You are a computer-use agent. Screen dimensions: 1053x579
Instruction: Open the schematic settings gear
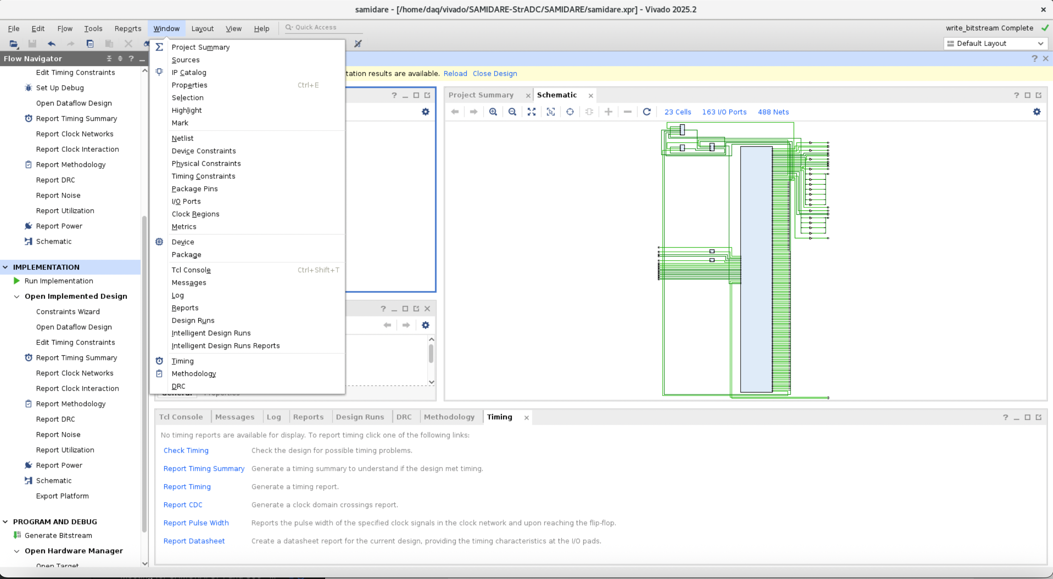coord(1037,112)
